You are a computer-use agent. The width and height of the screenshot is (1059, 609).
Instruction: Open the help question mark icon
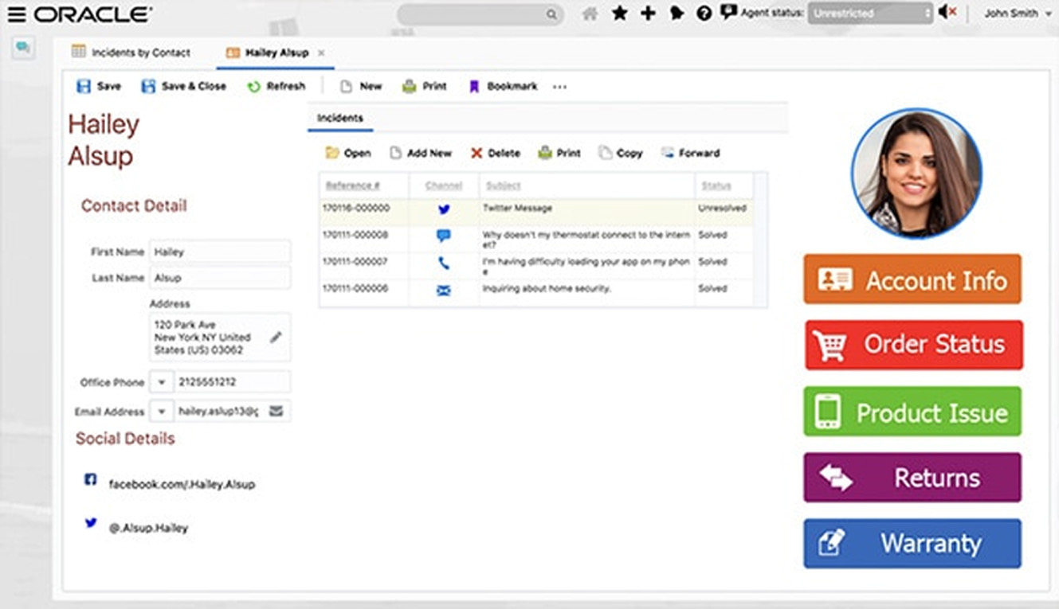[x=704, y=14]
